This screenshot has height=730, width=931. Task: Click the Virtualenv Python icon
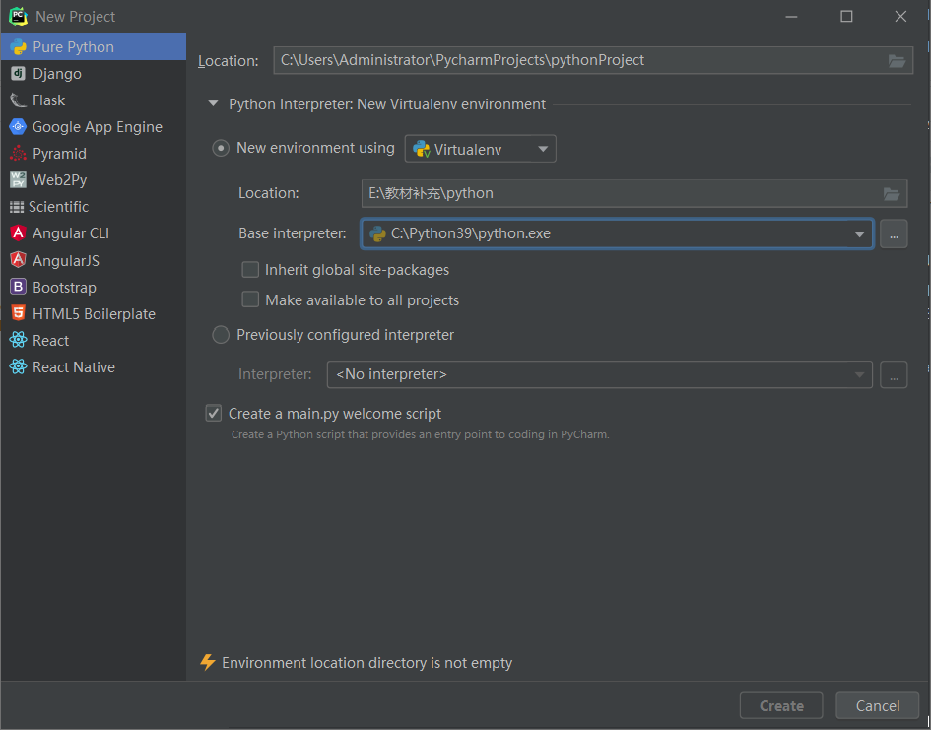click(x=422, y=149)
